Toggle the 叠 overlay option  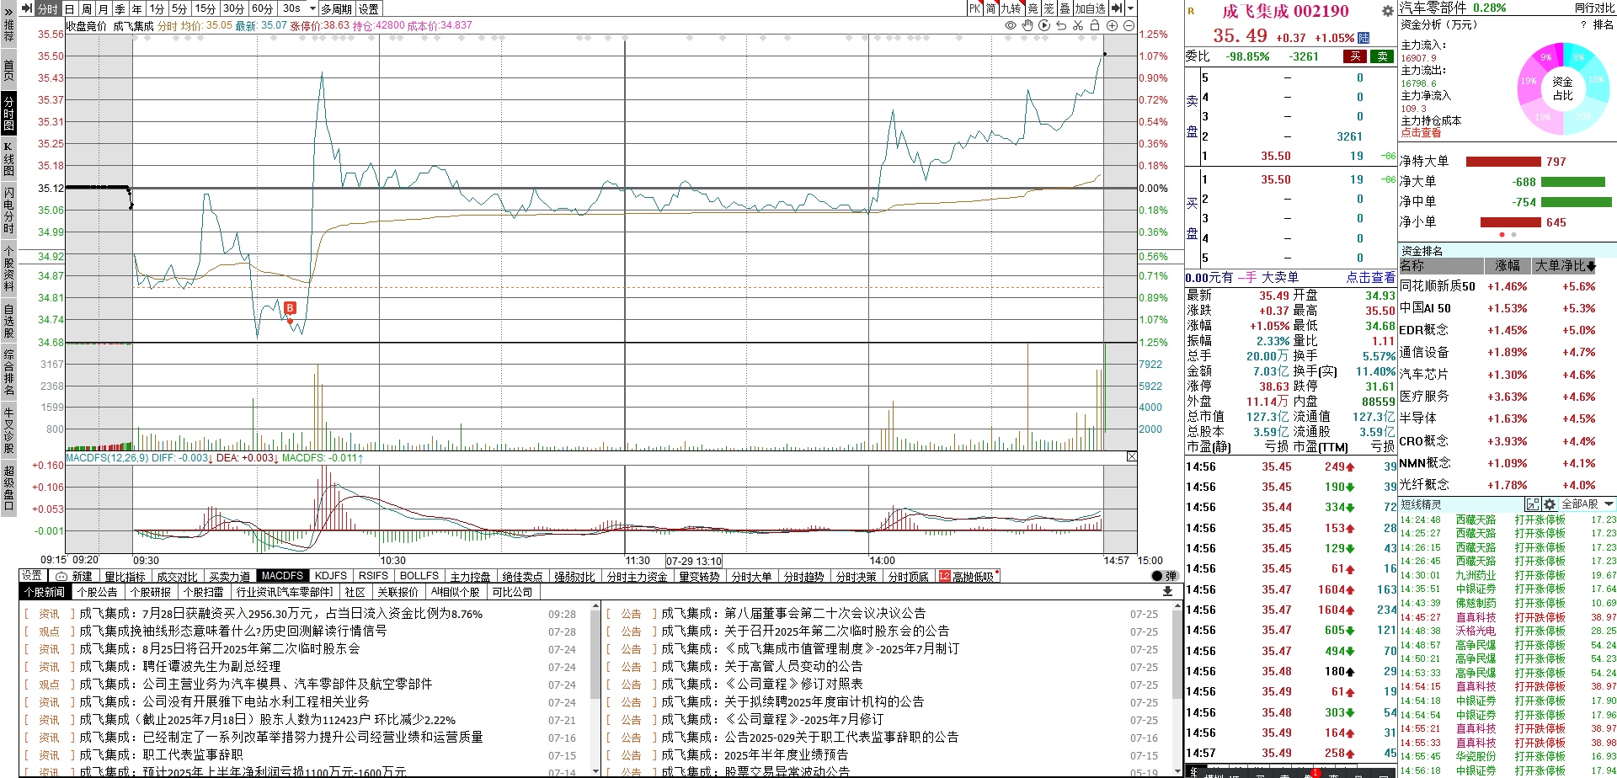pyautogui.click(x=1065, y=8)
